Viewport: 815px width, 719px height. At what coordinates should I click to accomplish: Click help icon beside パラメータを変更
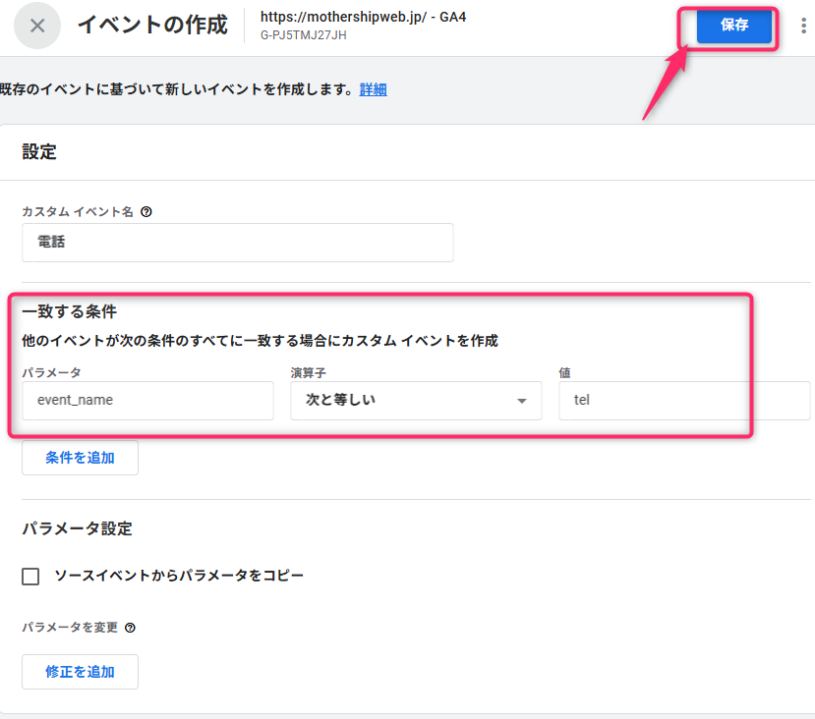point(130,628)
